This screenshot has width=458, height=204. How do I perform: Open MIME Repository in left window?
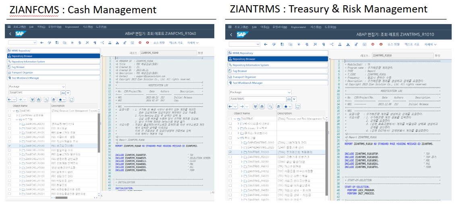click(21, 51)
